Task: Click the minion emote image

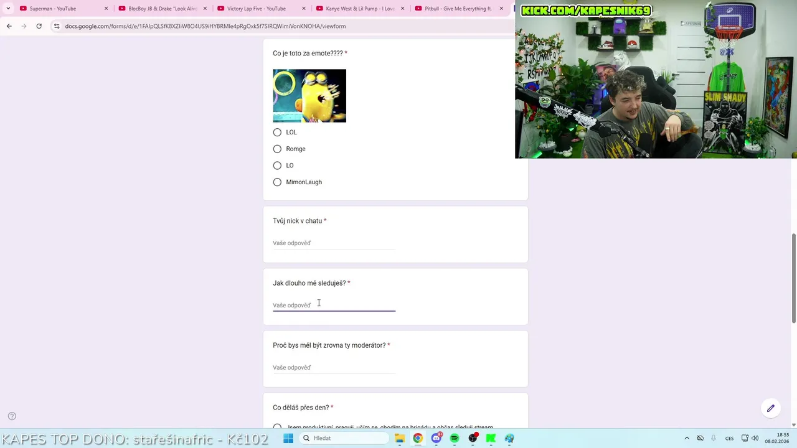Action: (309, 96)
